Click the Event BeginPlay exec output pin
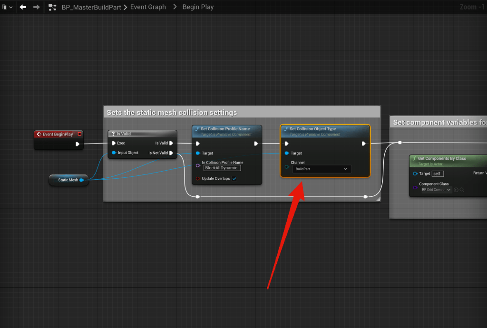 click(78, 144)
